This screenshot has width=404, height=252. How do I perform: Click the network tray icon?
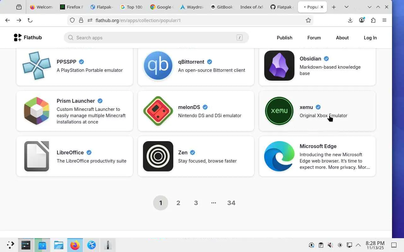(349, 245)
